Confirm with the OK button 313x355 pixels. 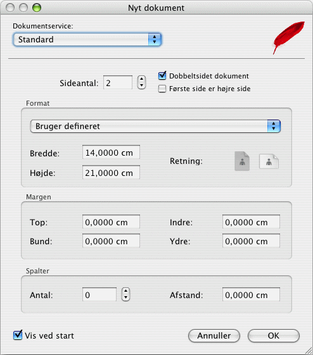(x=274, y=336)
